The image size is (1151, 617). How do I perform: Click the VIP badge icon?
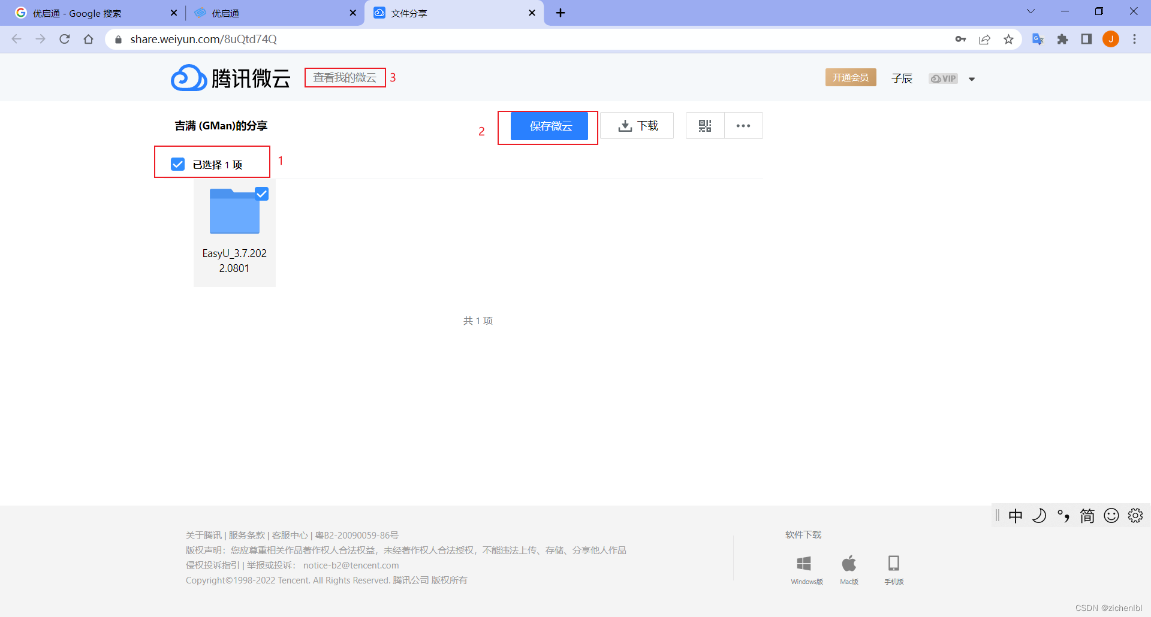(x=944, y=78)
